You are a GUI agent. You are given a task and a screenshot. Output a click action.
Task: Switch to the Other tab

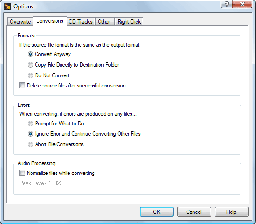pyautogui.click(x=104, y=22)
